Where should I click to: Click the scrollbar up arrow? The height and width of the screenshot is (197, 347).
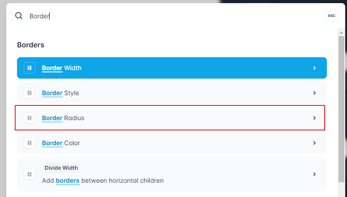pyautogui.click(x=341, y=33)
